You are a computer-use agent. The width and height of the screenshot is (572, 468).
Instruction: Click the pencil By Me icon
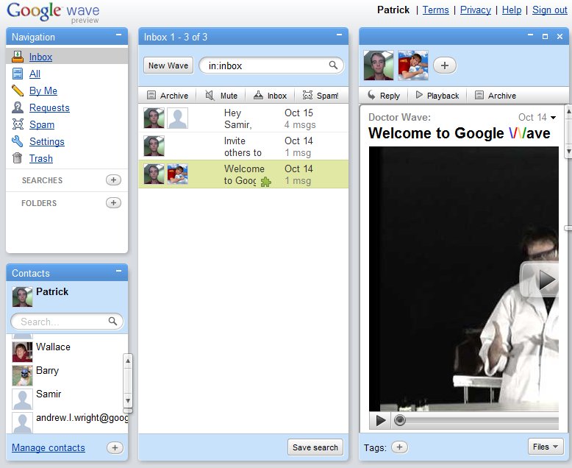(18, 91)
